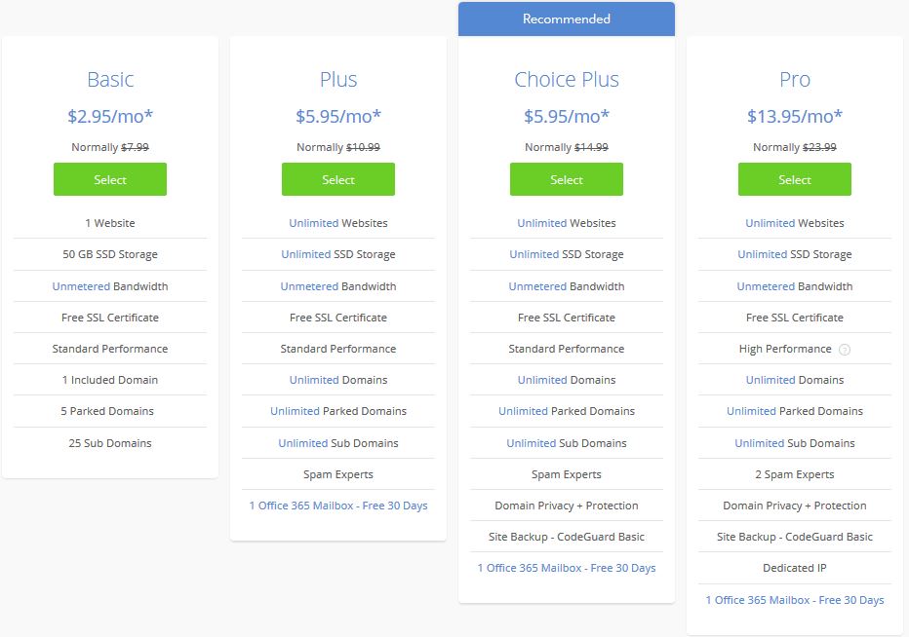This screenshot has width=909, height=637.
Task: Select the Plus hosting plan
Action: coord(338,179)
